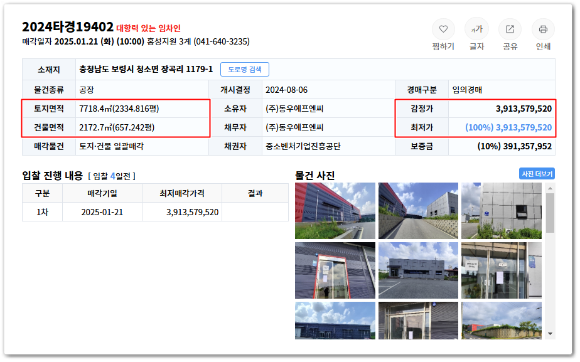Open the bottom-row photo of dark blue building
Image resolution: width=580 pixels, height=362 pixels.
(335, 321)
